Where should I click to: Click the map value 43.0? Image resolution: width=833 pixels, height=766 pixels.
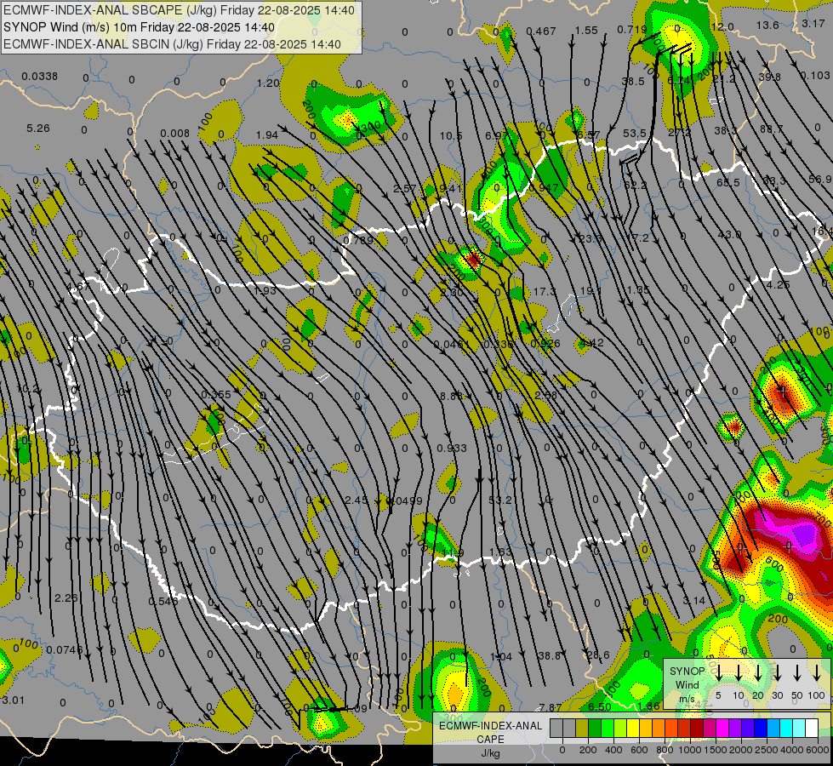[x=729, y=234]
